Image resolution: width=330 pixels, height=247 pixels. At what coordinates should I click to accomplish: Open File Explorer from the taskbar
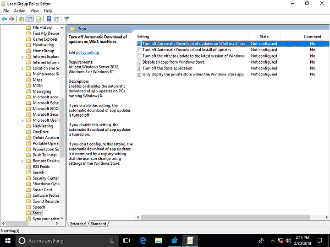coord(158,241)
